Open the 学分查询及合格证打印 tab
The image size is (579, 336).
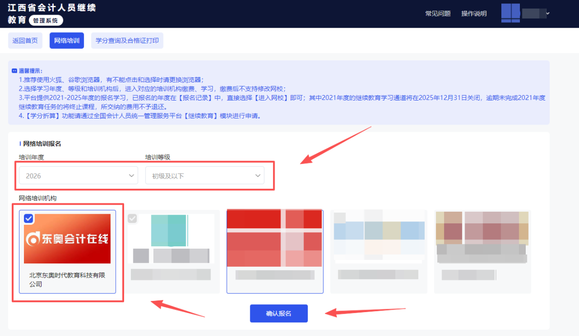coord(127,40)
